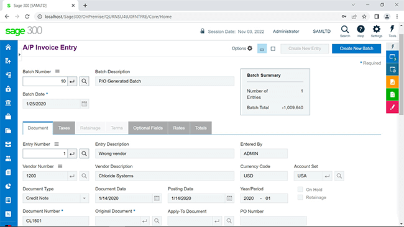Open Help in the Sage header
Screen dimensions: 404x227
360,32
